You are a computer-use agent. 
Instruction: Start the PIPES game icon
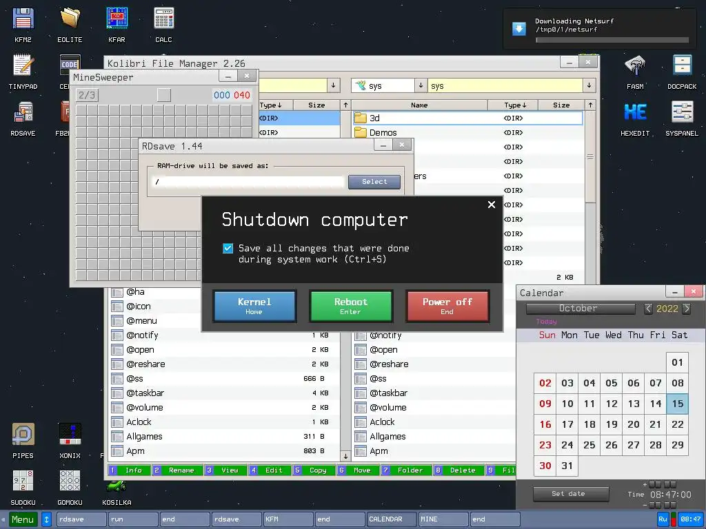pyautogui.click(x=23, y=441)
